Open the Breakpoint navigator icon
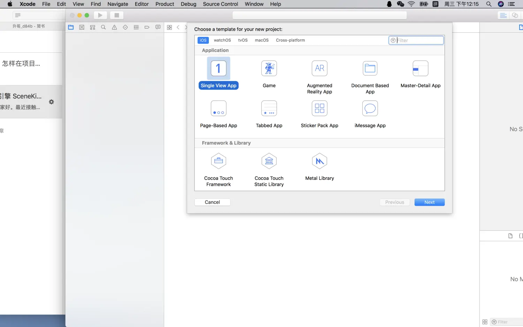Screen dimensions: 523x327 147,27
